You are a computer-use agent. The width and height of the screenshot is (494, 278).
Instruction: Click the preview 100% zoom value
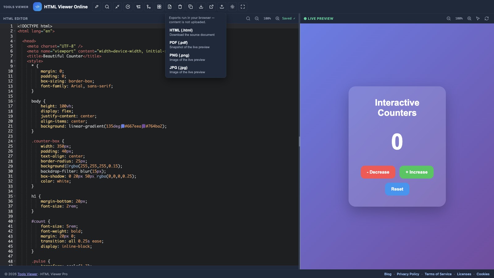pyautogui.click(x=459, y=19)
